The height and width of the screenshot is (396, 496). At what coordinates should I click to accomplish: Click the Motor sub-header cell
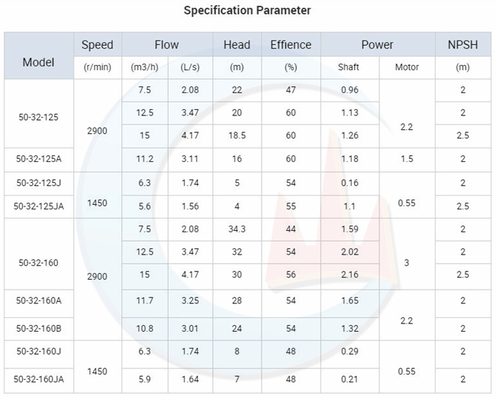point(407,67)
